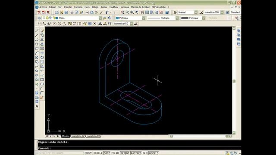This screenshot has width=276, height=155.
Task: Open the undo history dropdown arrow
Action: pos(111,12)
